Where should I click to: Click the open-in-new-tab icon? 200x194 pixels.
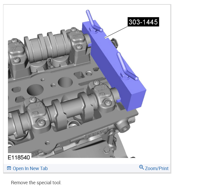[x=9, y=168]
